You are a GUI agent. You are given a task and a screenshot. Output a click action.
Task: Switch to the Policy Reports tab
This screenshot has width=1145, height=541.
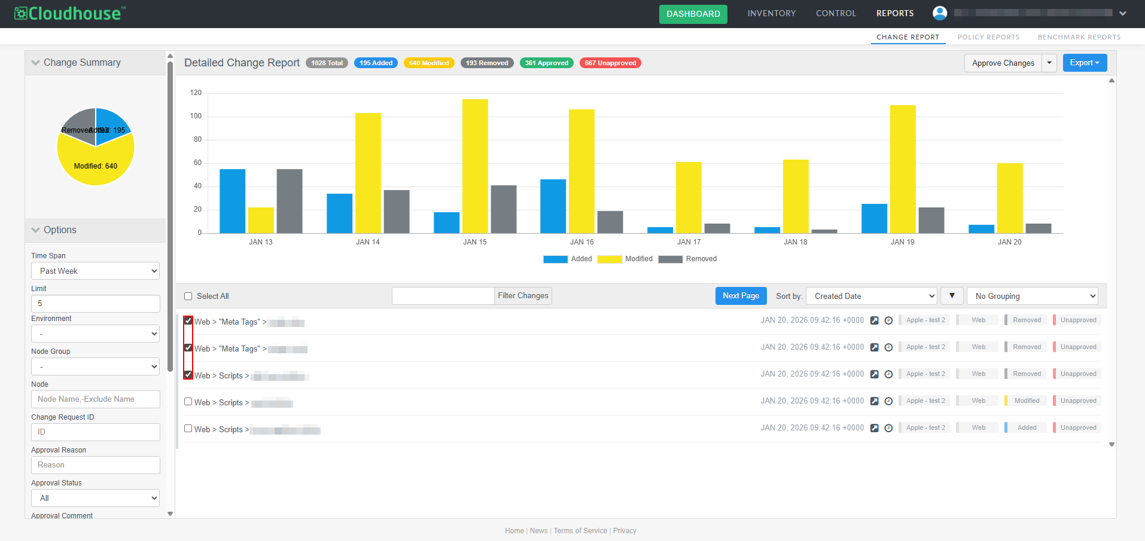pyautogui.click(x=988, y=37)
